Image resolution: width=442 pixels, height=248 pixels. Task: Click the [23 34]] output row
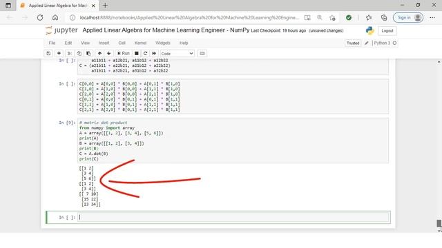tap(90, 205)
